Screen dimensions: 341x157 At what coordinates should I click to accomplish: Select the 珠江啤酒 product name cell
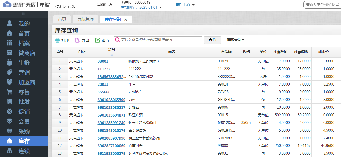[172, 115]
